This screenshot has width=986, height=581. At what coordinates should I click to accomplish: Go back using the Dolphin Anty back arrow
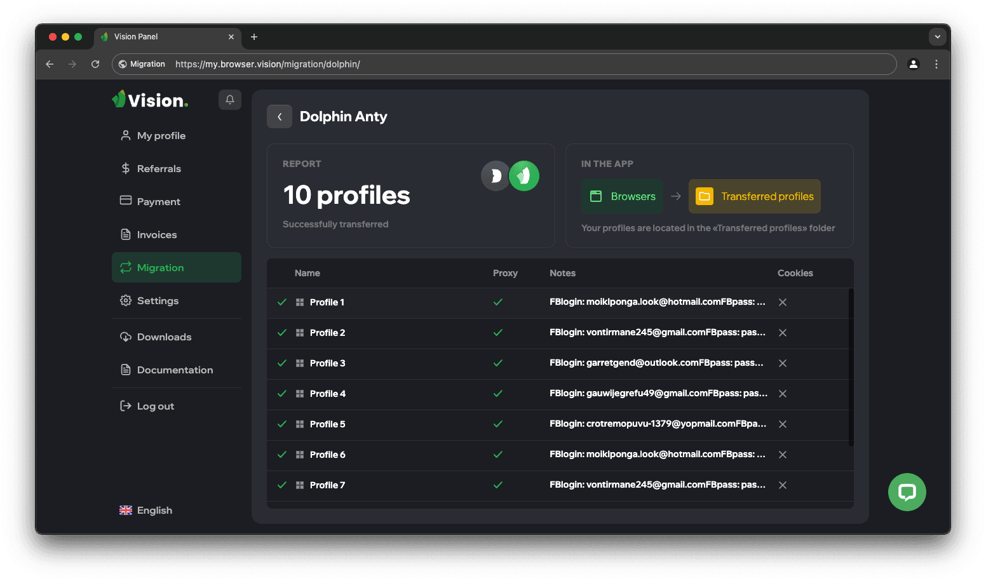click(280, 117)
